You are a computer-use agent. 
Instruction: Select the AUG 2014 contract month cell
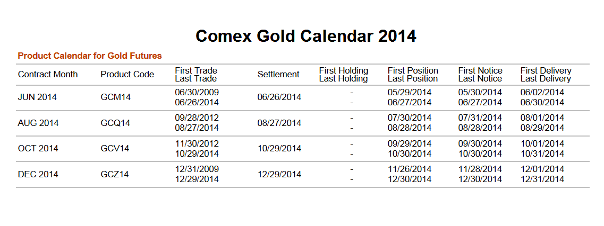(x=38, y=123)
